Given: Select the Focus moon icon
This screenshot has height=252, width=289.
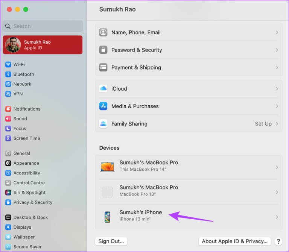Looking at the screenshot, I should (x=8, y=128).
